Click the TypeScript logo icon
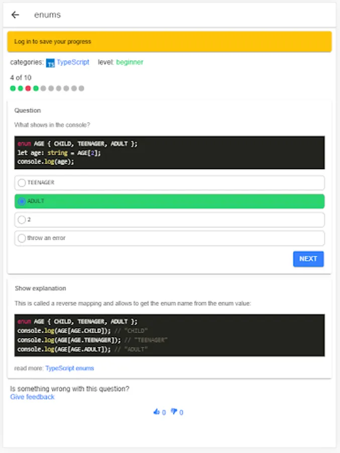The width and height of the screenshot is (340, 453). (50, 63)
